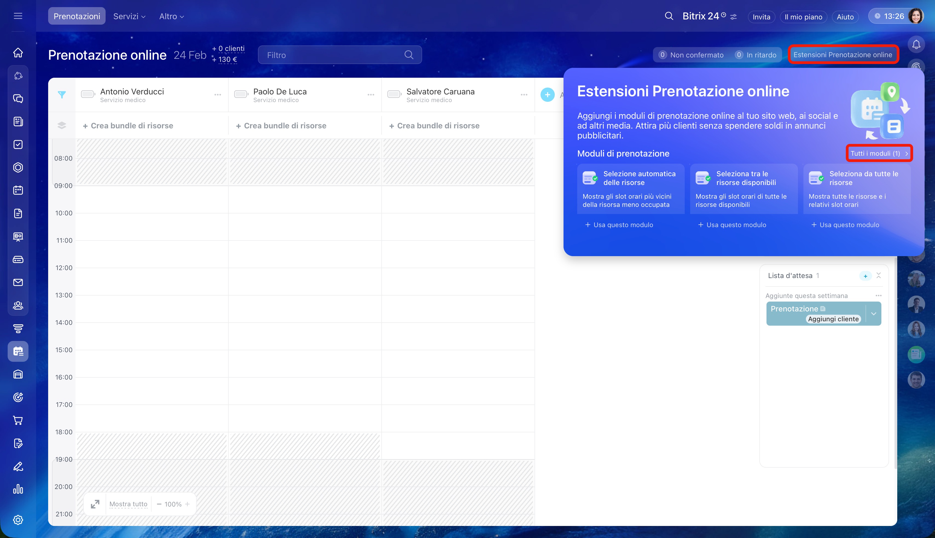Click the expand fullscreen arrows icon
The width and height of the screenshot is (935, 538).
tap(95, 504)
